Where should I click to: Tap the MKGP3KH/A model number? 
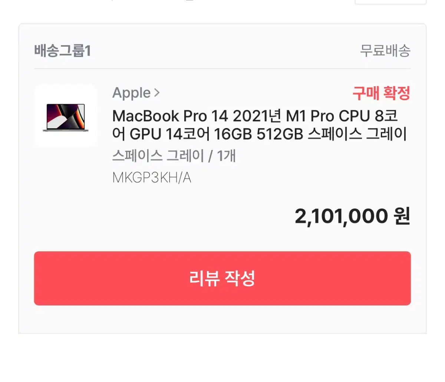tap(152, 178)
